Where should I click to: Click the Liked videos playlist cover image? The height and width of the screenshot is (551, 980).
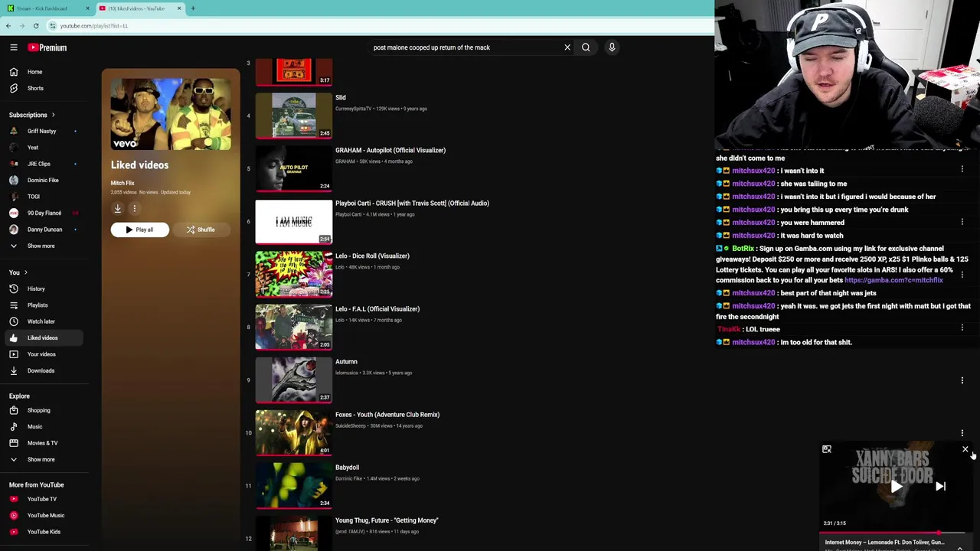(171, 113)
